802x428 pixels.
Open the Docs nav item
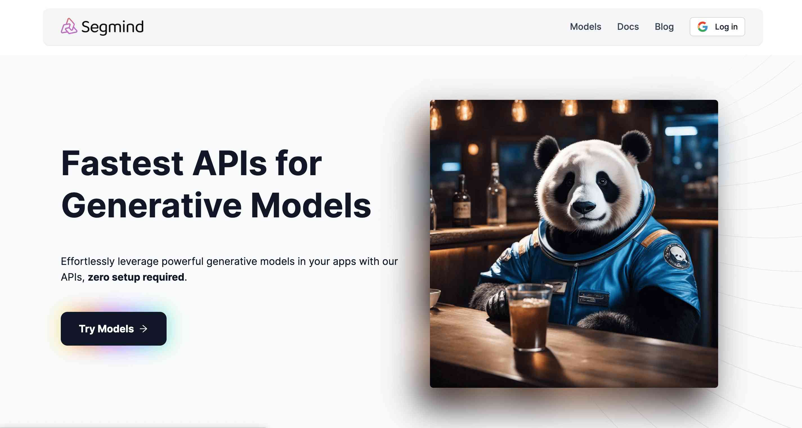(628, 27)
